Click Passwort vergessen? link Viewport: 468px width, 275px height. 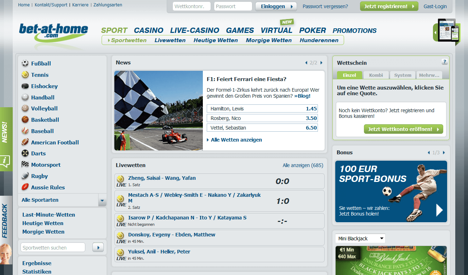(x=325, y=6)
